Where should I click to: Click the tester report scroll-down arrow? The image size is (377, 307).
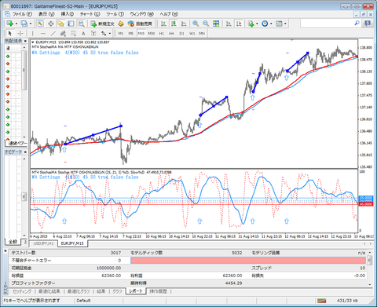pos(370,284)
